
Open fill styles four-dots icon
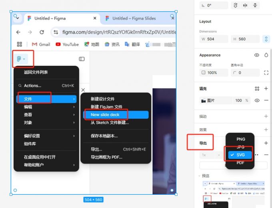tap(257, 89)
